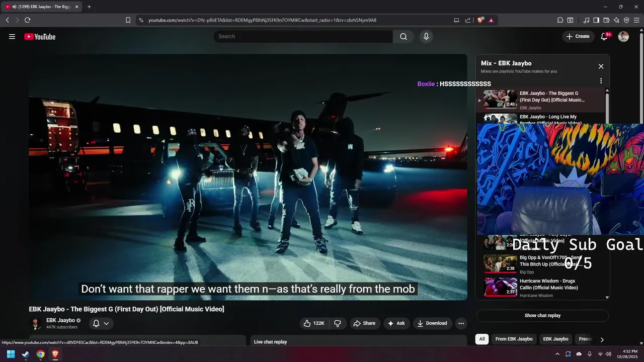Start voice search with microphone icon
This screenshot has width=644, height=362.
point(426,36)
